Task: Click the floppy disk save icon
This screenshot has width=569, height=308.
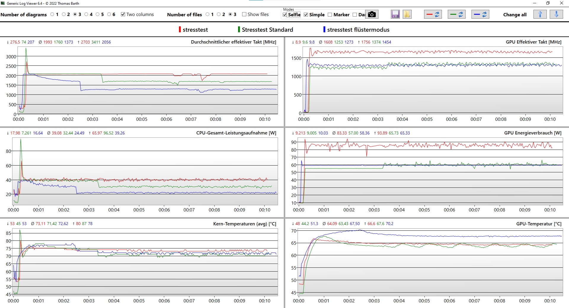Action: click(x=395, y=15)
